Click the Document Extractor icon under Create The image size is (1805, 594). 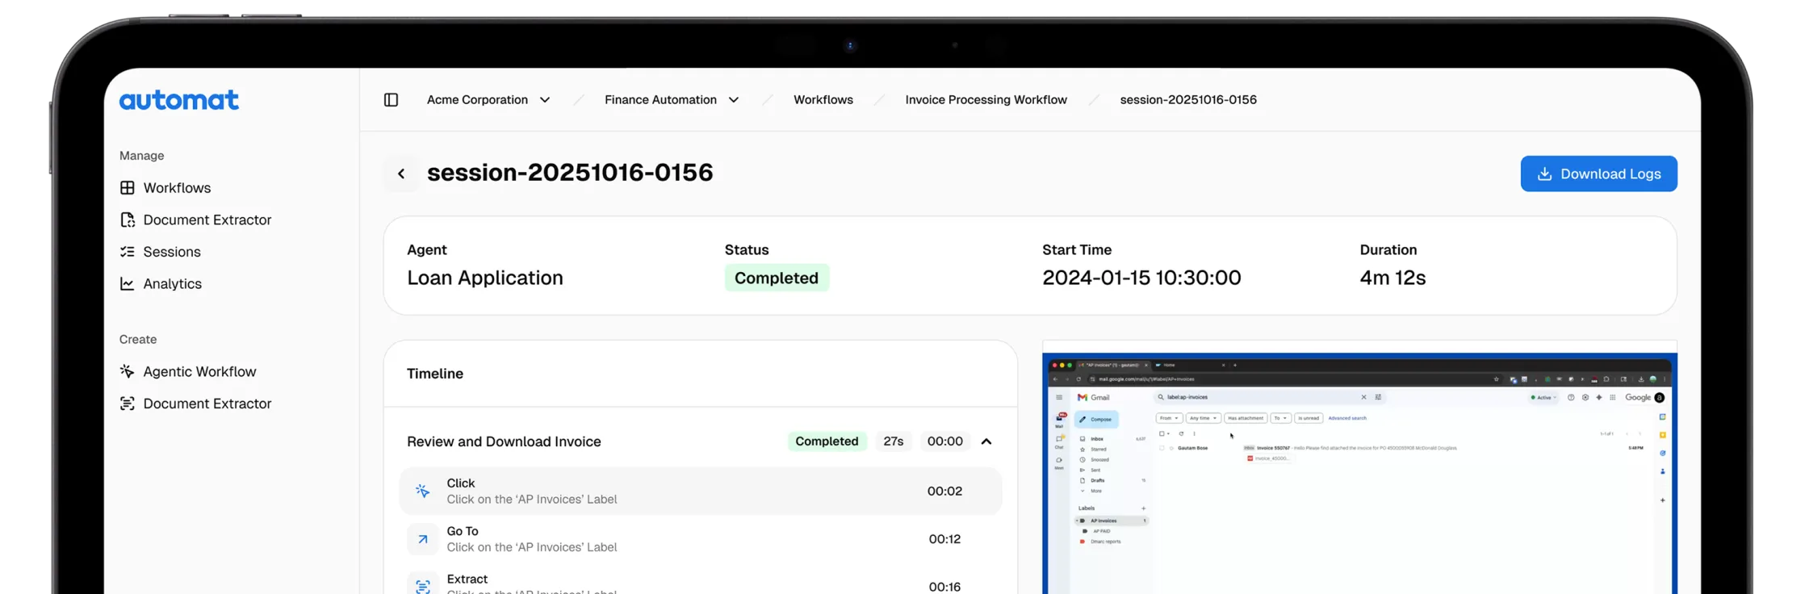(128, 404)
